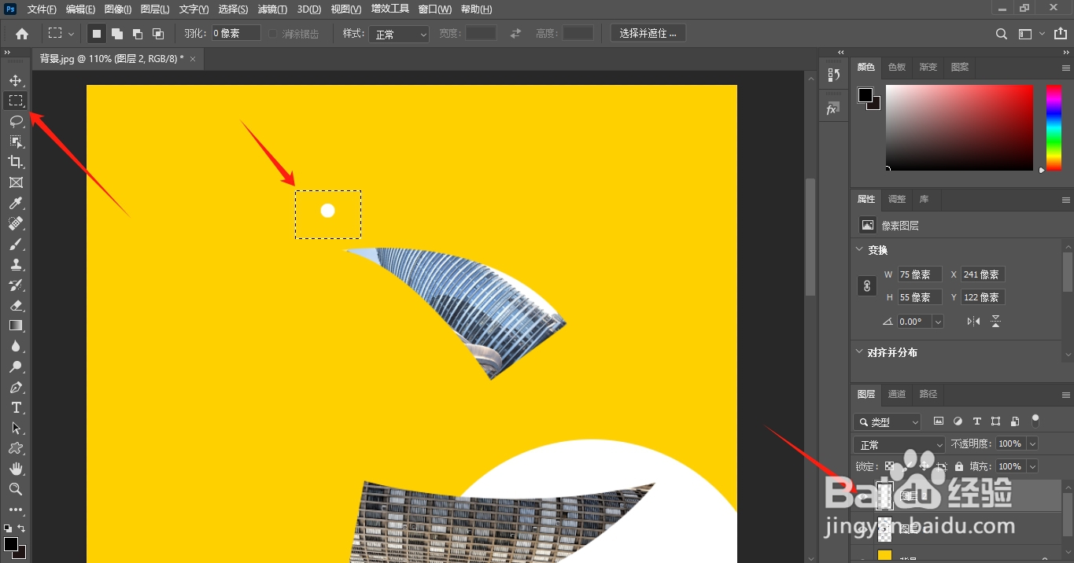Select the Eyedropper tool
This screenshot has width=1074, height=563.
click(16, 203)
